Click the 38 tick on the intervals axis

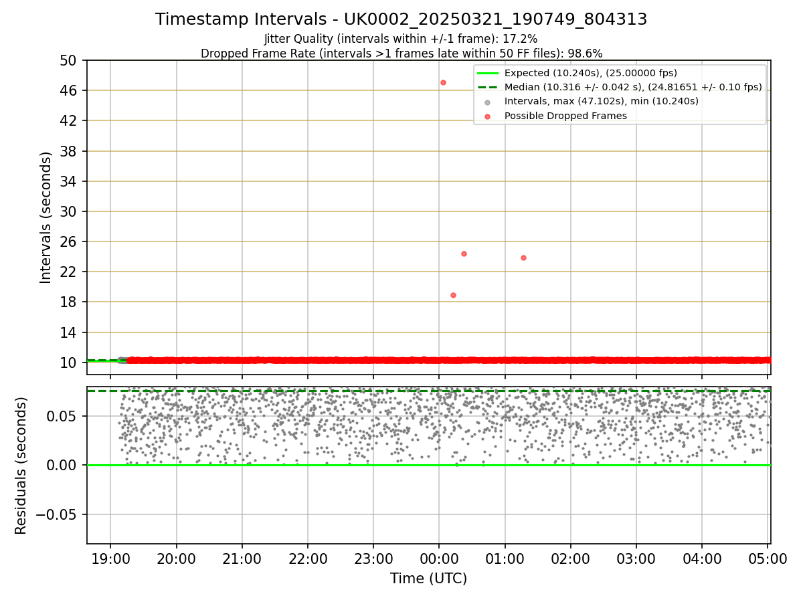click(70, 151)
